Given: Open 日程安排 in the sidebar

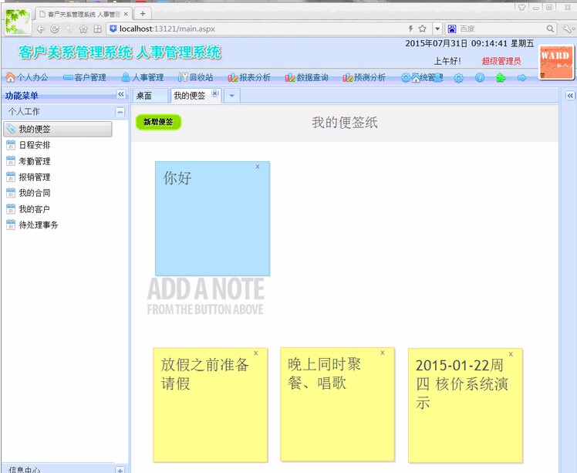Looking at the screenshot, I should tap(35, 145).
